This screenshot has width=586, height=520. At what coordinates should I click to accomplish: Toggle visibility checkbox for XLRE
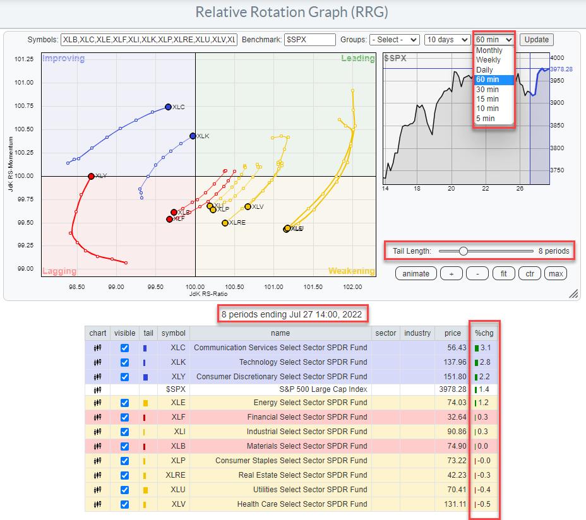[x=124, y=475]
